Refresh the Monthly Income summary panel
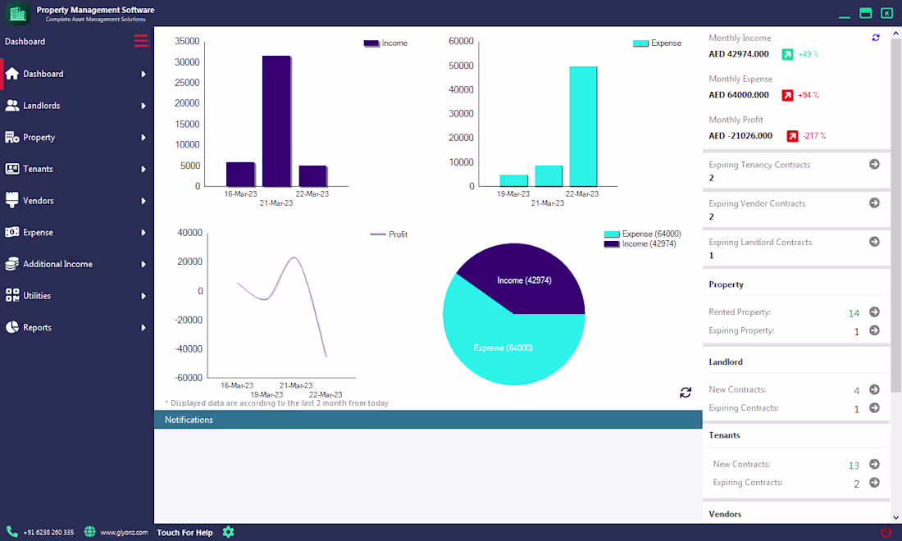 click(876, 38)
